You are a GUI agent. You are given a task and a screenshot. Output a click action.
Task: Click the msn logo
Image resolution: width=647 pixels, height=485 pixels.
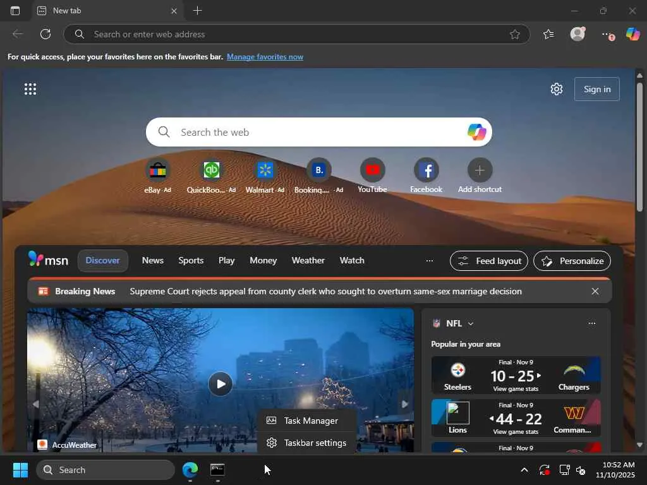tap(48, 260)
